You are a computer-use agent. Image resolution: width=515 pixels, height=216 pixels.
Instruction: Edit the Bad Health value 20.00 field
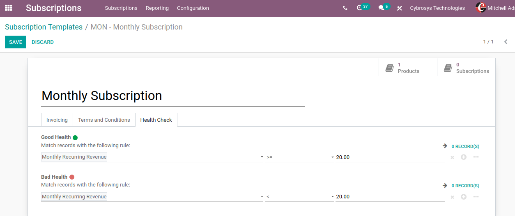(390, 197)
